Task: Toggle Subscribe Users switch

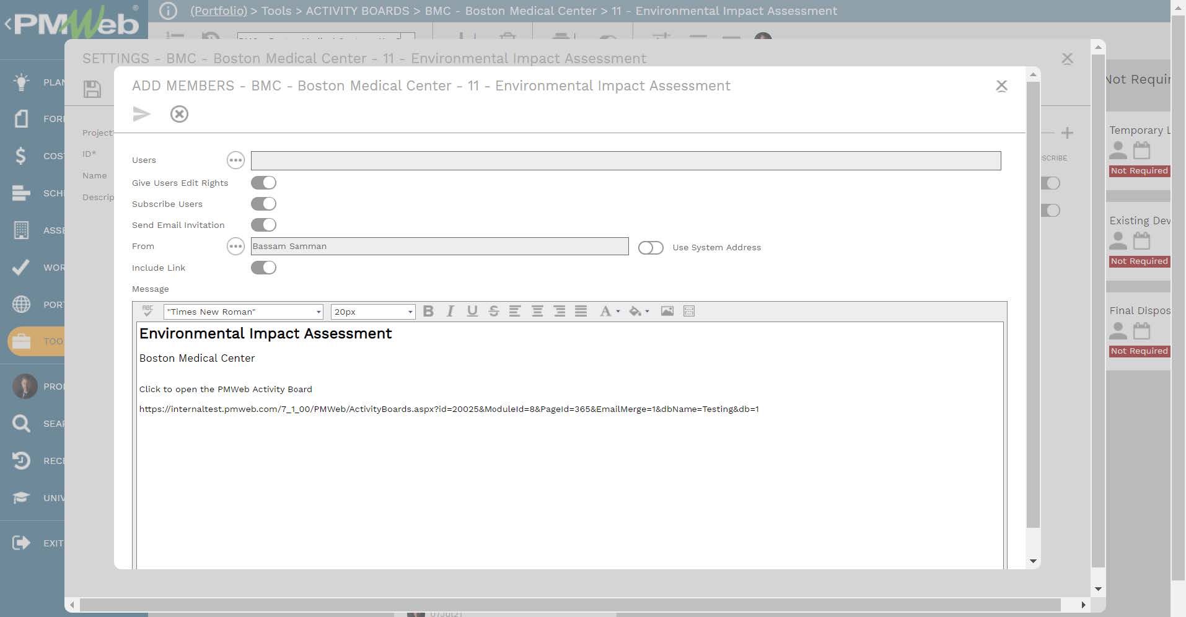Action: [263, 204]
